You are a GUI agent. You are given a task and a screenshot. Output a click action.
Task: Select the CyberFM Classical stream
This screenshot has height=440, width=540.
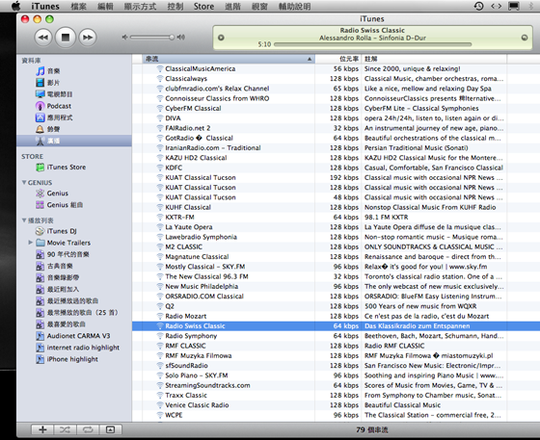(x=336, y=108)
